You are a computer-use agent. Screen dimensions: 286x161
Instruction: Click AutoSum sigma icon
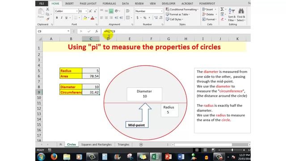click(x=222, y=9)
